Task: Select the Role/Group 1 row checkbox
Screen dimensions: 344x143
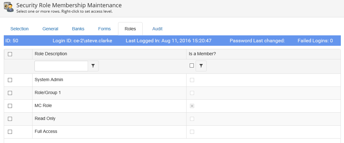Action: (10, 93)
